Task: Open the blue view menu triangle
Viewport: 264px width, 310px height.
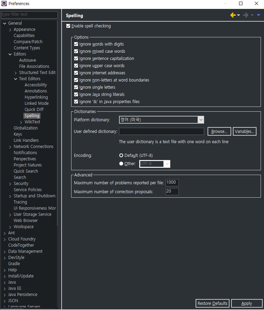Action: (259, 15)
